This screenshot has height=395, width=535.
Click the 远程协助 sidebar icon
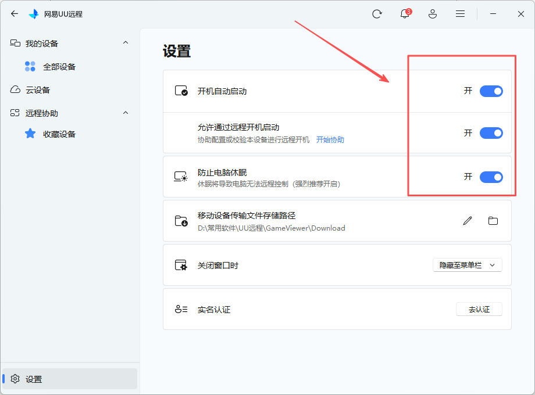15,113
